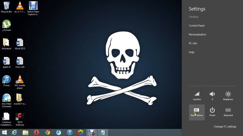Select the Word 2013 desktop shortcut

[x=20, y=44]
